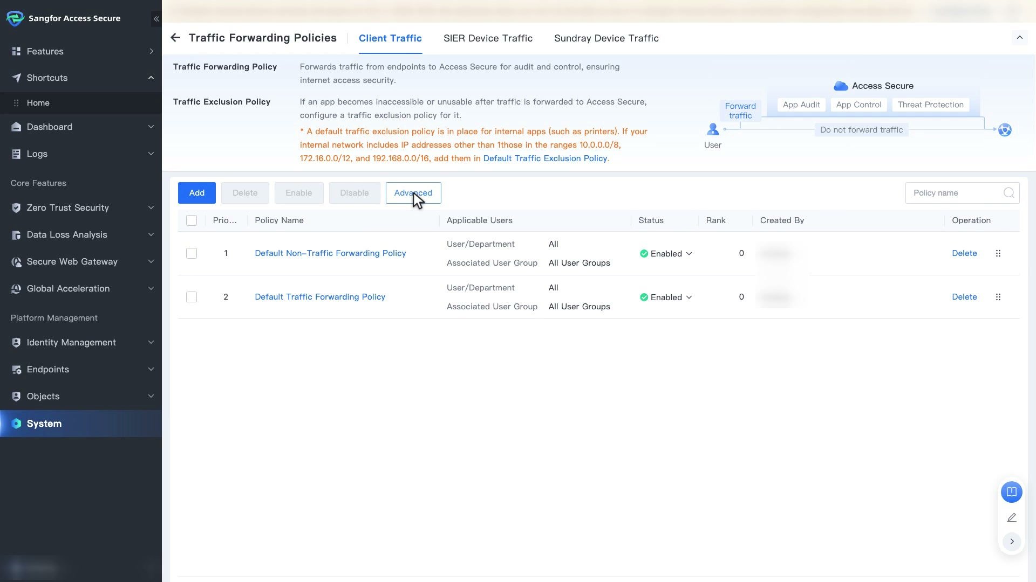Delete the Default Non-Traffic Forwarding Policy
The image size is (1036, 582).
tap(964, 253)
